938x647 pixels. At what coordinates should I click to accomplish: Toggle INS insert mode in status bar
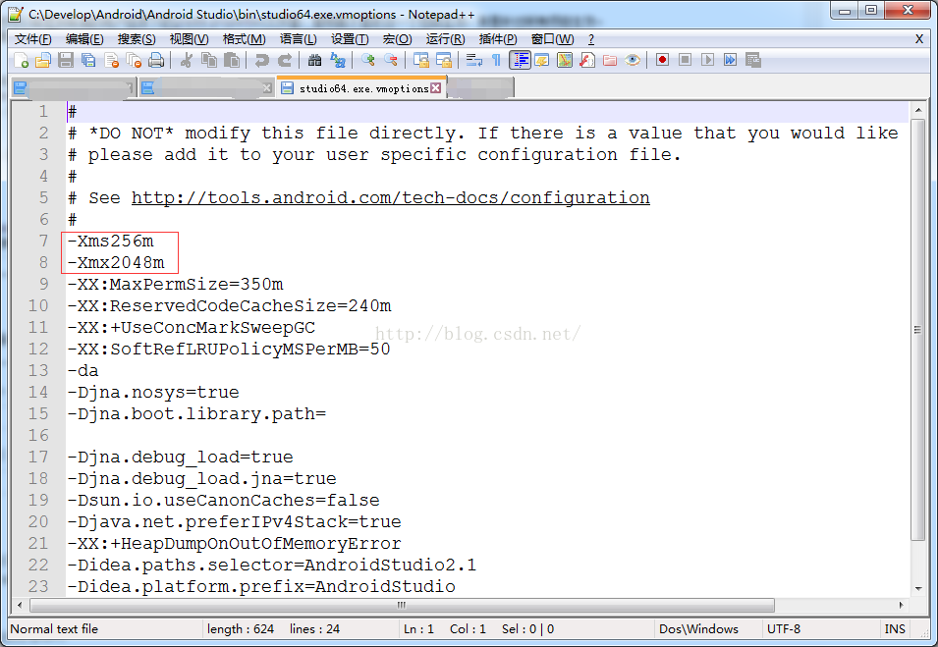point(895,629)
